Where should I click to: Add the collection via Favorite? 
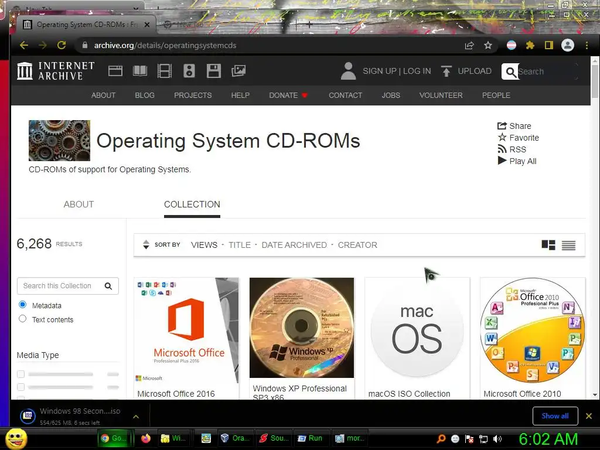pos(519,138)
